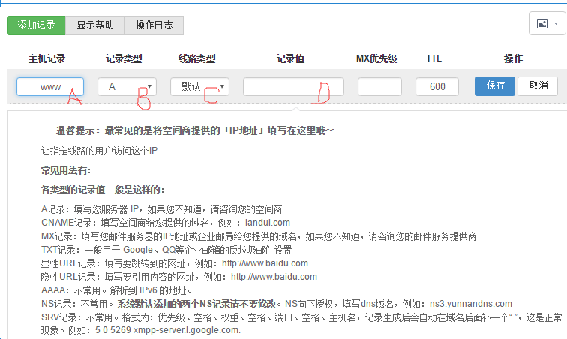Open the 显示帮助 help panel
The image size is (567, 339).
[95, 25]
